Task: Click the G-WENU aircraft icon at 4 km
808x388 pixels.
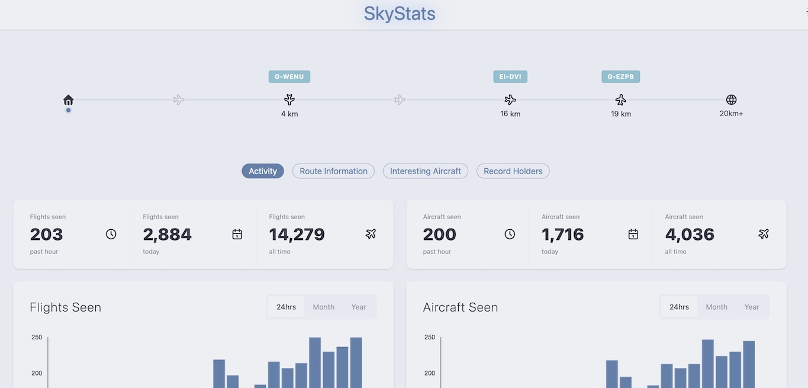Action: pyautogui.click(x=289, y=100)
